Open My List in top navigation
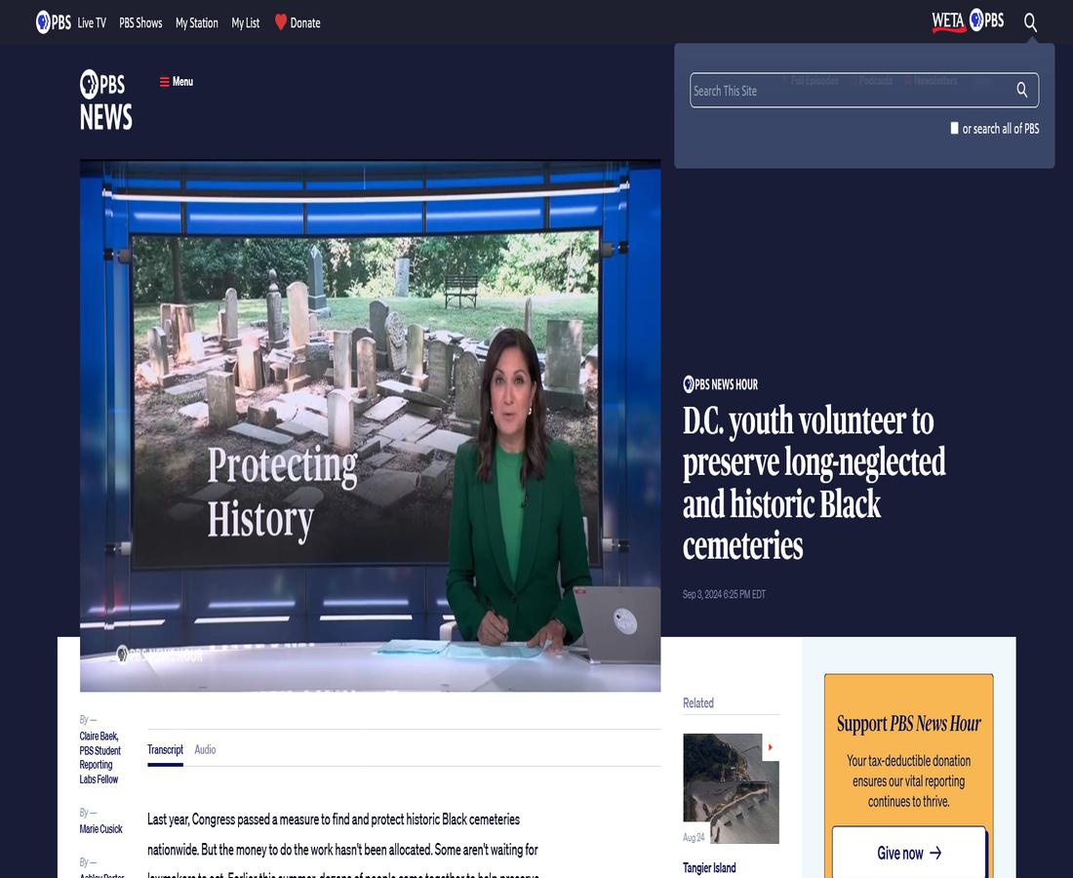This screenshot has height=878, width=1073. click(x=245, y=22)
